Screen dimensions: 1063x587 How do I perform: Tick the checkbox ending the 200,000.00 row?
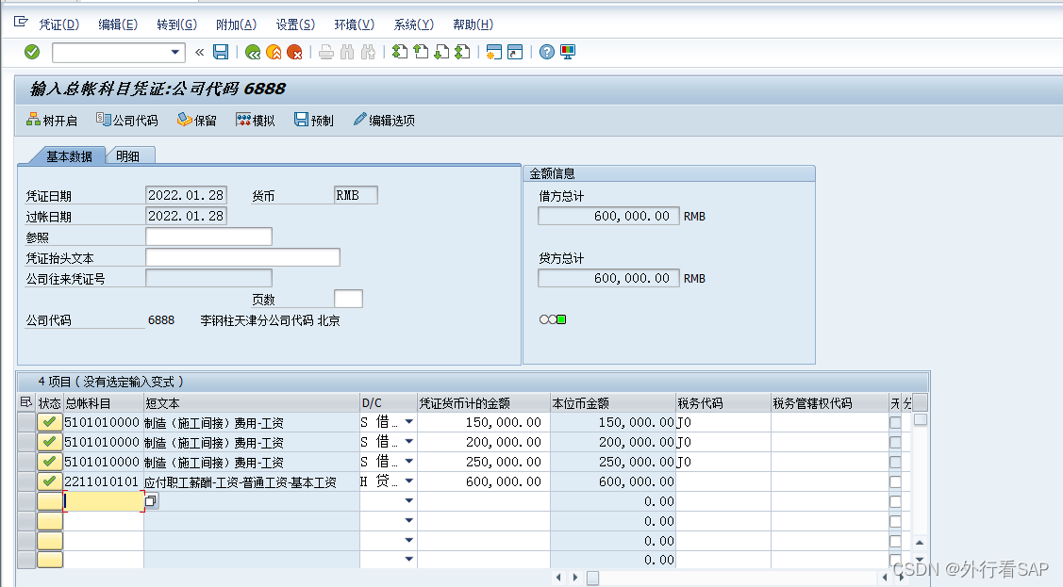(x=895, y=442)
